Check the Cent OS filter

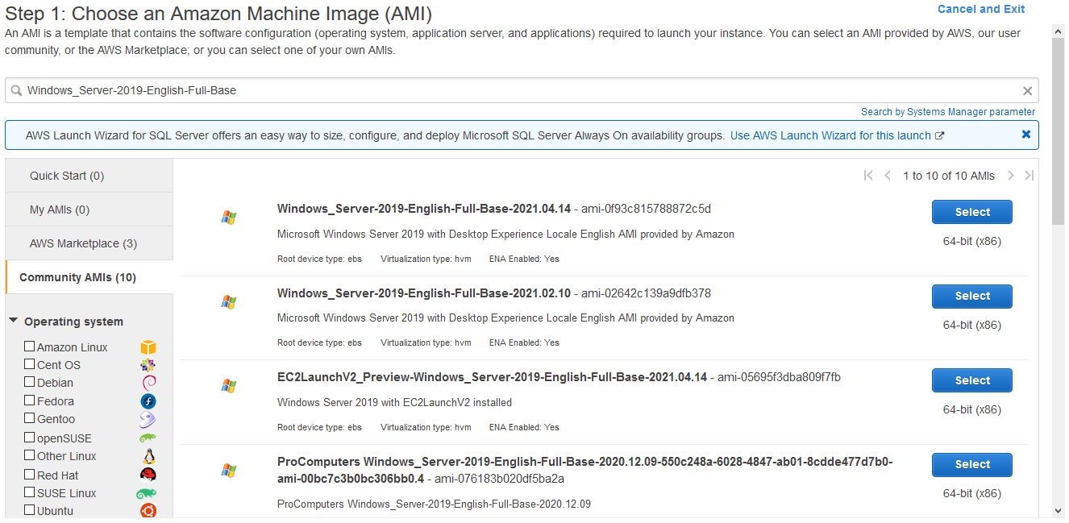click(x=30, y=364)
